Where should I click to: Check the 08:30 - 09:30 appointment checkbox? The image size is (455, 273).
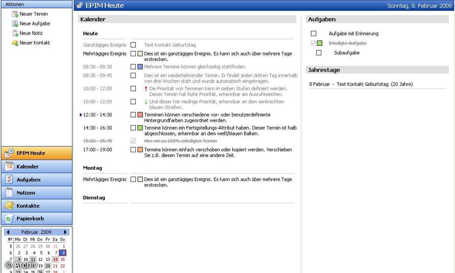(133, 67)
